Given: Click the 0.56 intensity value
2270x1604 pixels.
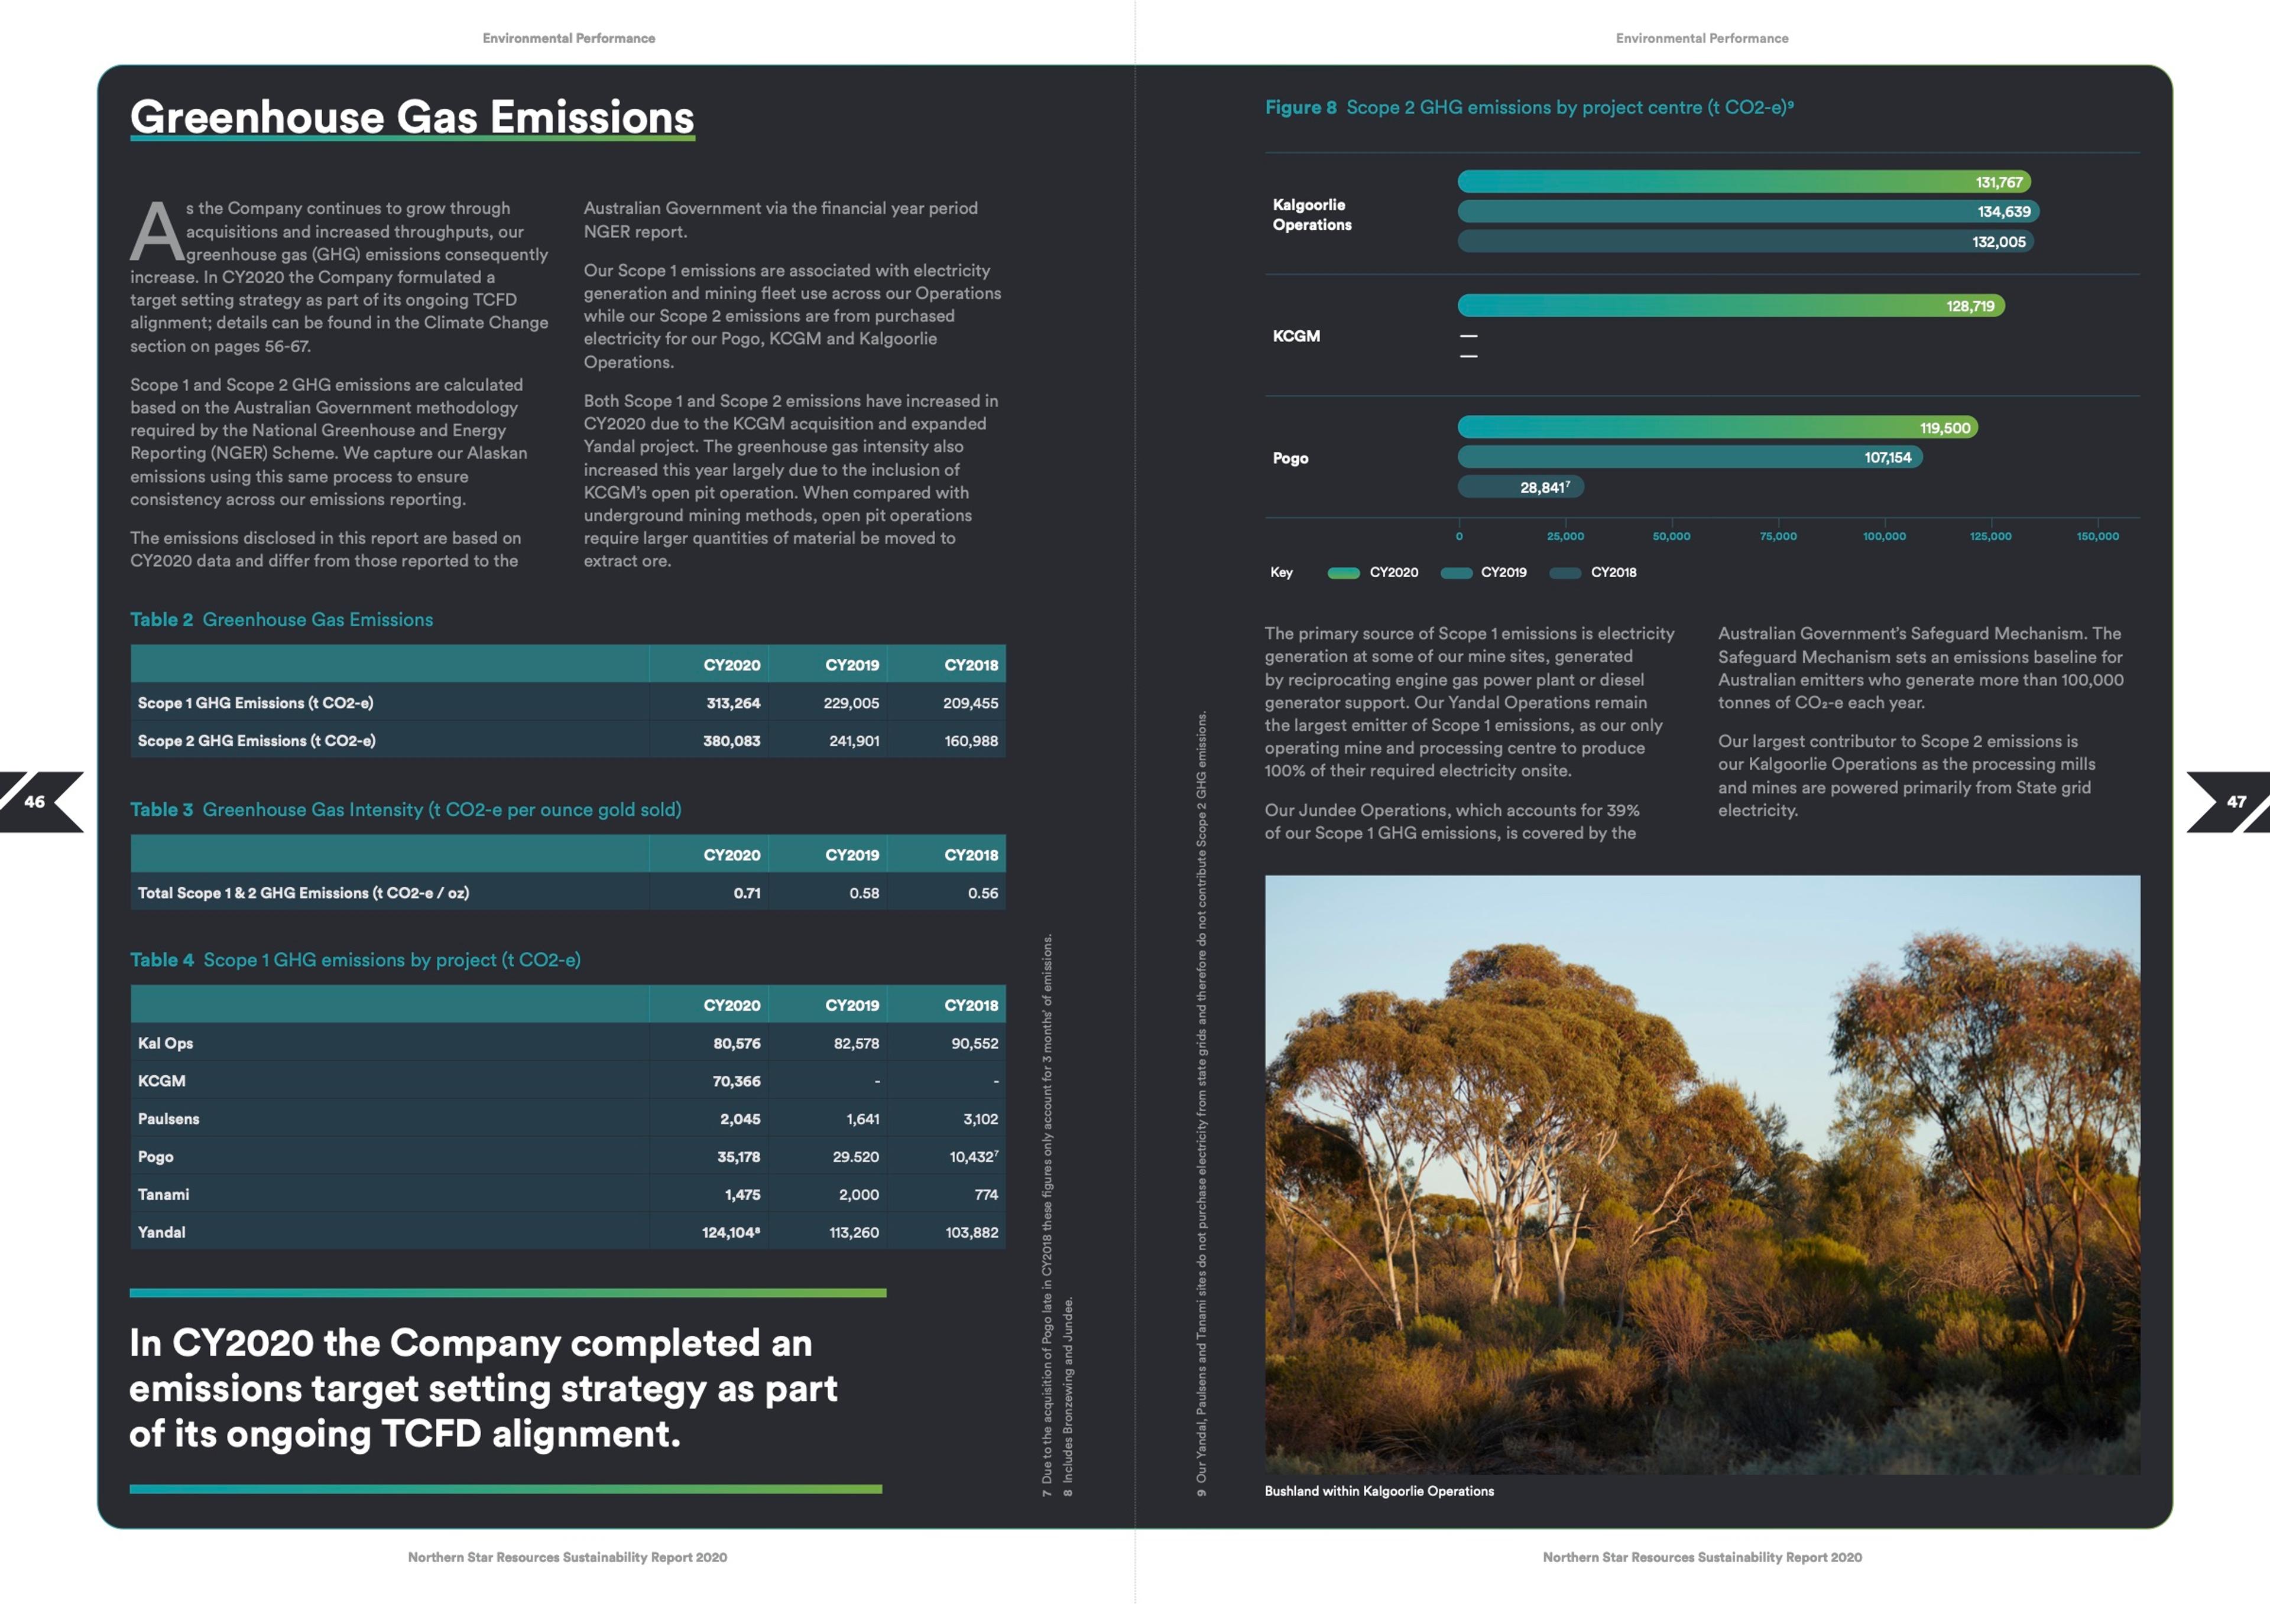Looking at the screenshot, I should (982, 893).
